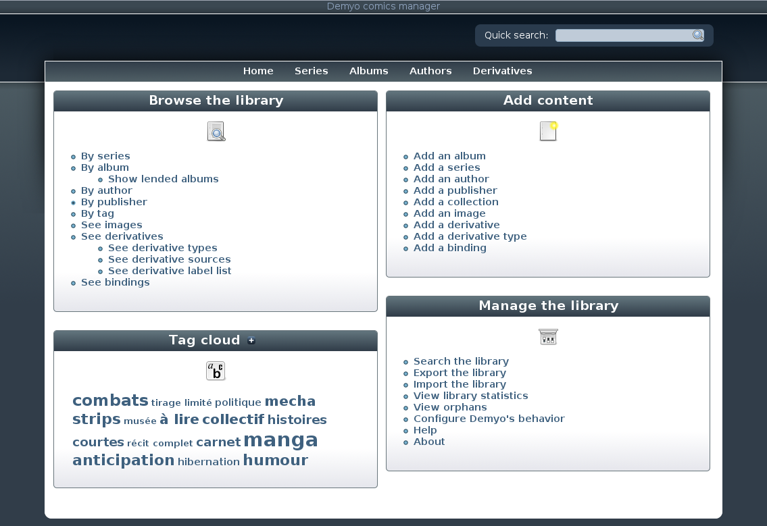
Task: Browse the library By publisher
Action: (x=114, y=202)
